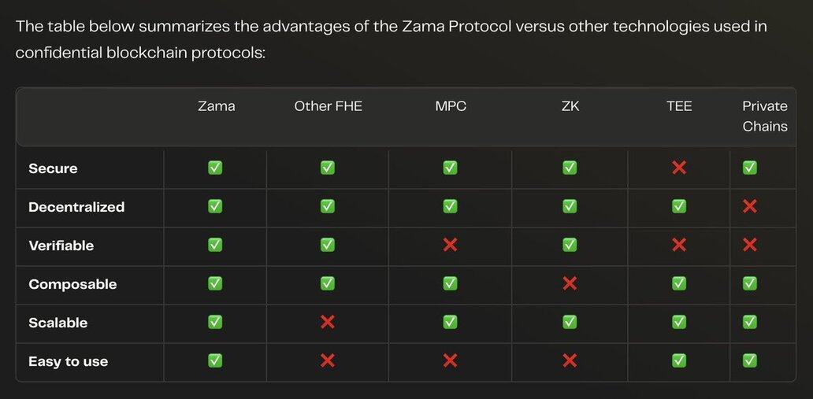Click the red X for ZK Composable
This screenshot has width=813, height=399.
[x=570, y=283]
